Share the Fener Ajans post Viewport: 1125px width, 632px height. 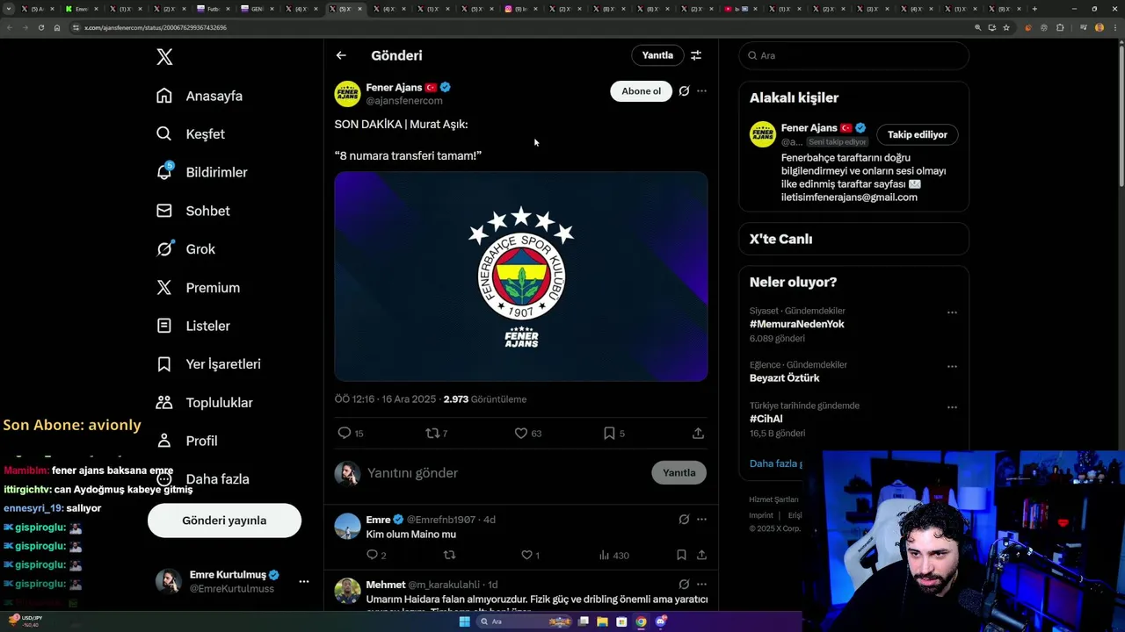(x=698, y=434)
